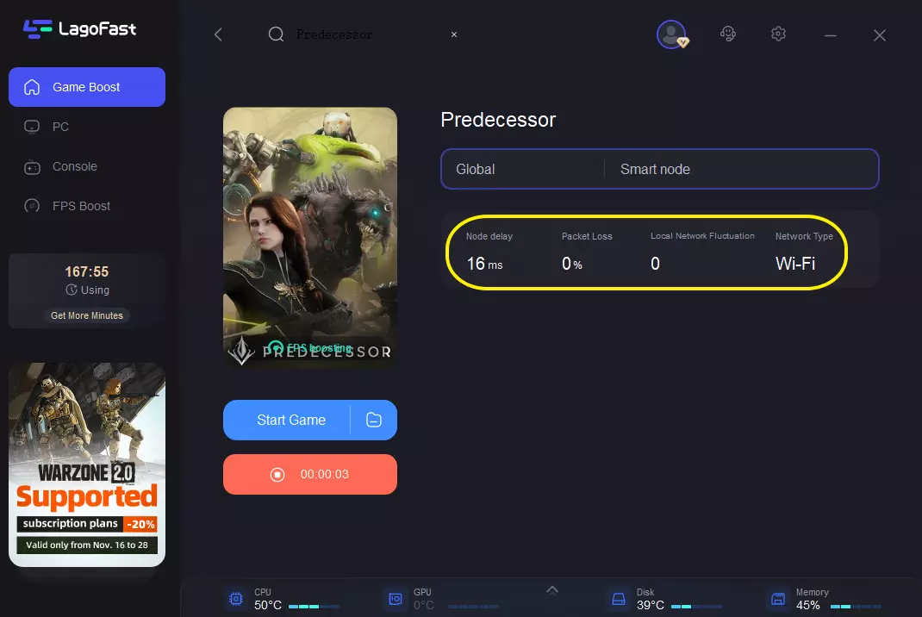Select the PC menu item
Screen dimensions: 922x617
pyautogui.click(x=60, y=127)
